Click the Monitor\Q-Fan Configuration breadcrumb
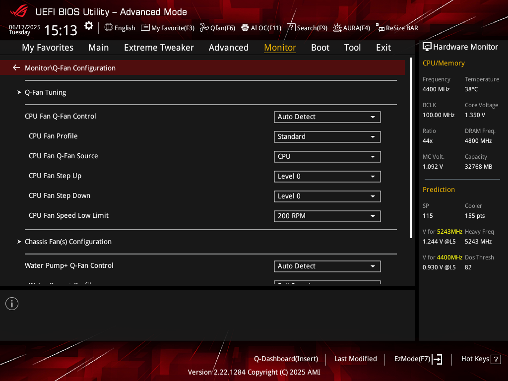The height and width of the screenshot is (381, 508). [x=70, y=68]
